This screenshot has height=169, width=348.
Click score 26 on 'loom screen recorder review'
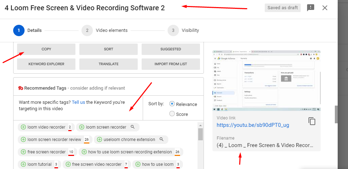pyautogui.click(x=86, y=140)
